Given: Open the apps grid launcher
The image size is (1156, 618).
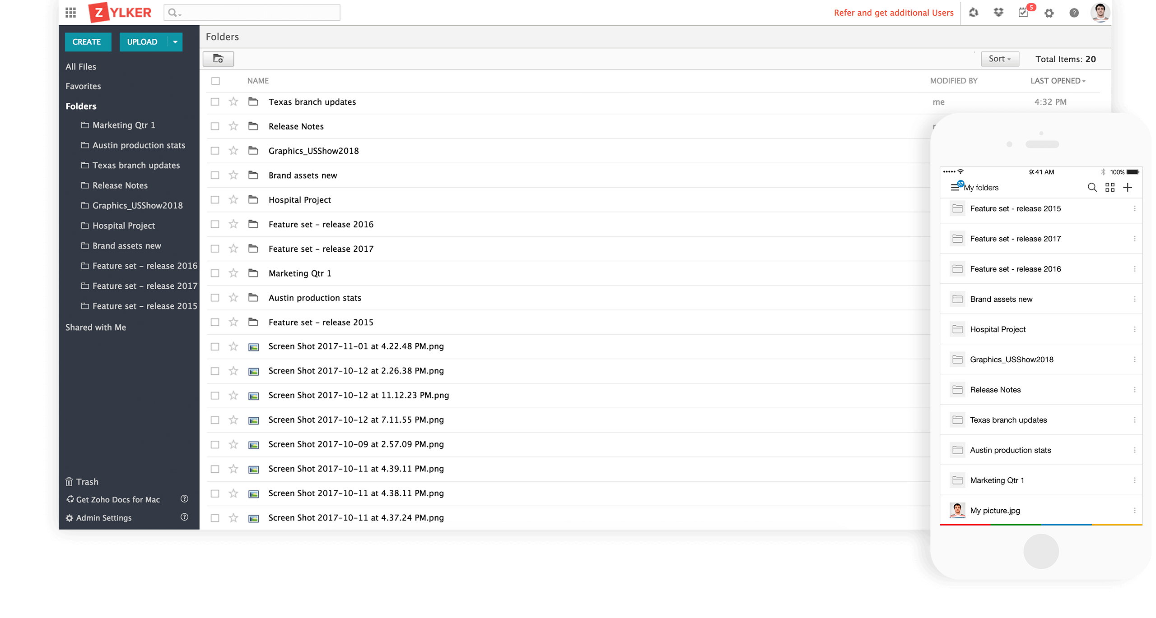Looking at the screenshot, I should click(70, 12).
